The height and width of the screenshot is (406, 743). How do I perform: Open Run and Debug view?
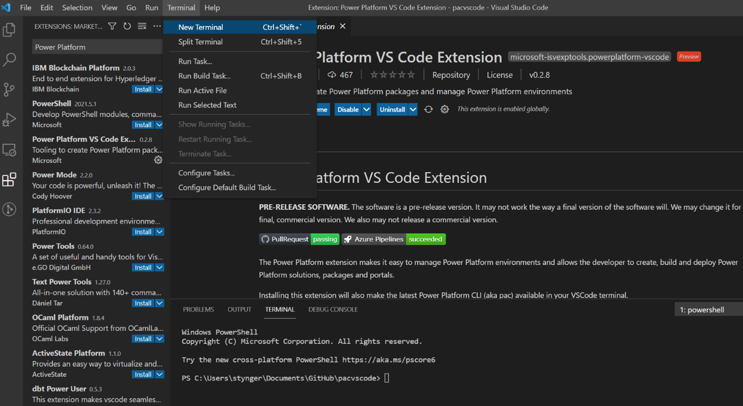pyautogui.click(x=9, y=120)
